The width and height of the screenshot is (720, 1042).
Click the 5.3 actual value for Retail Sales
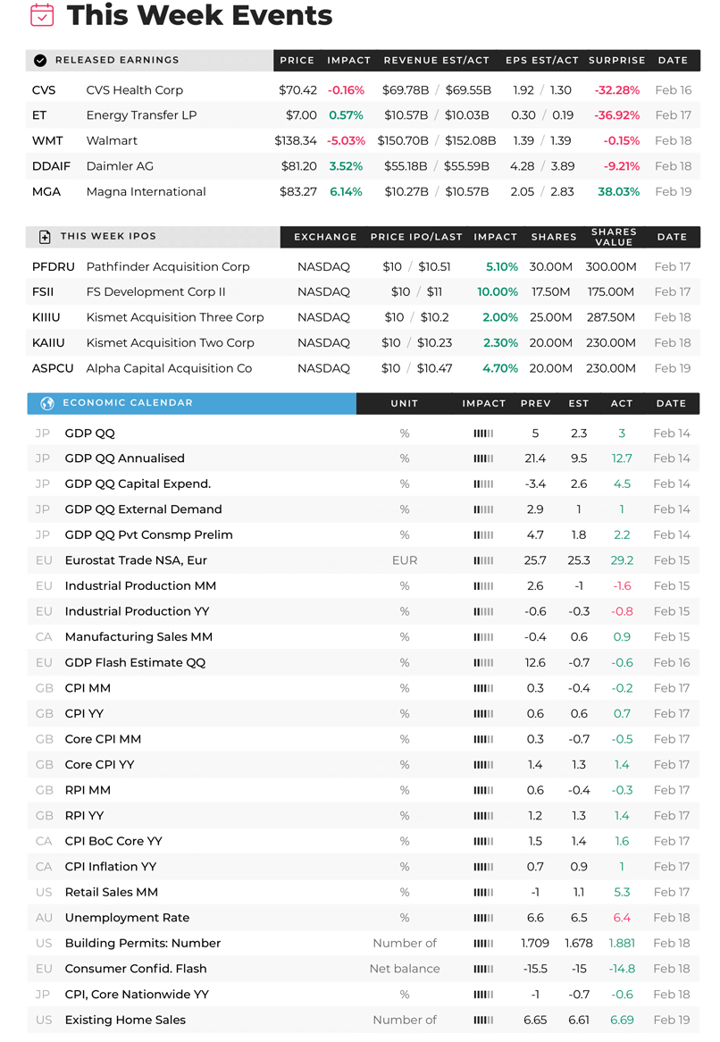[623, 893]
